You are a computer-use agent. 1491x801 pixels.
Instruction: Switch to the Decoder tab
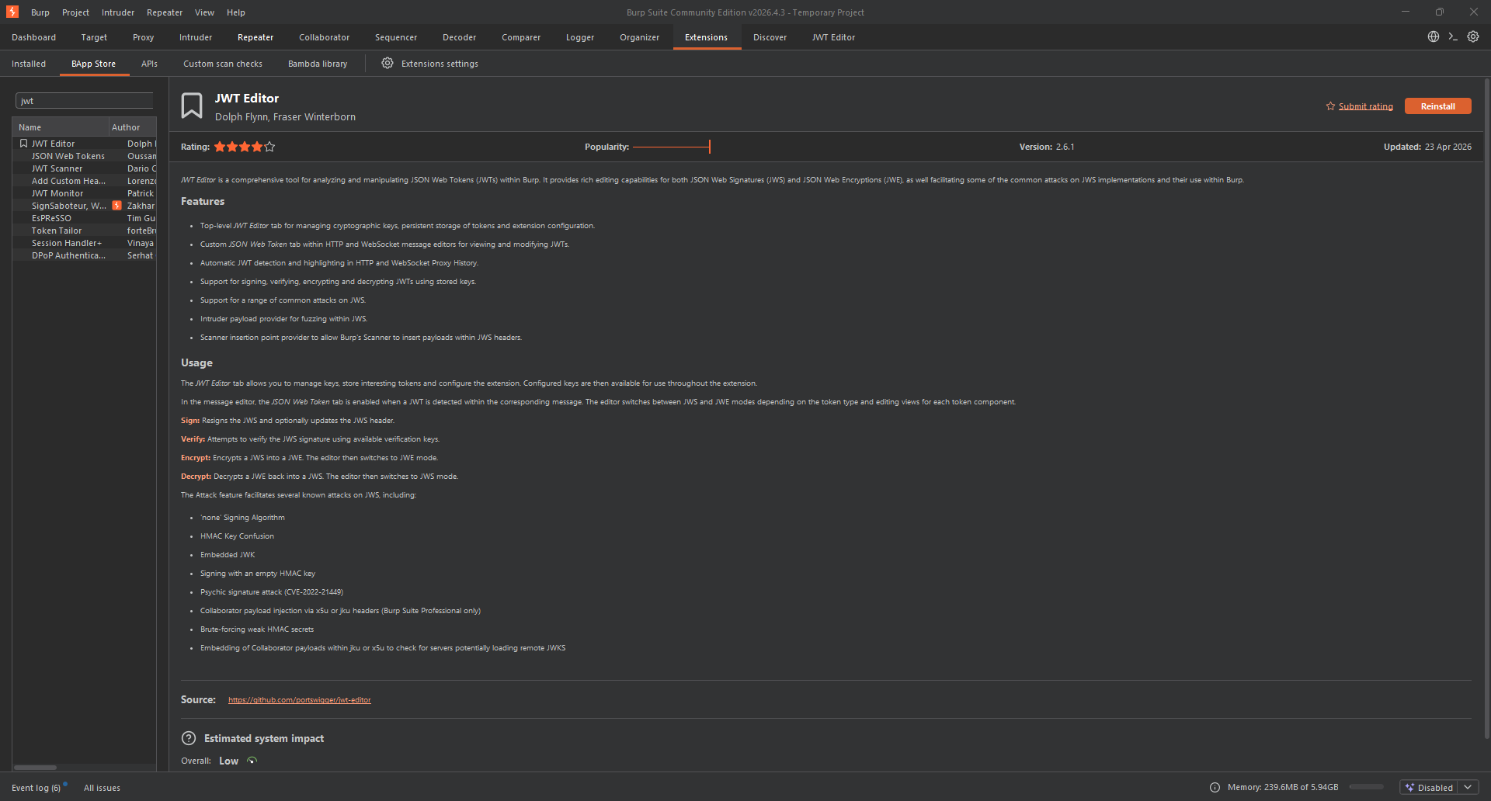tap(459, 37)
